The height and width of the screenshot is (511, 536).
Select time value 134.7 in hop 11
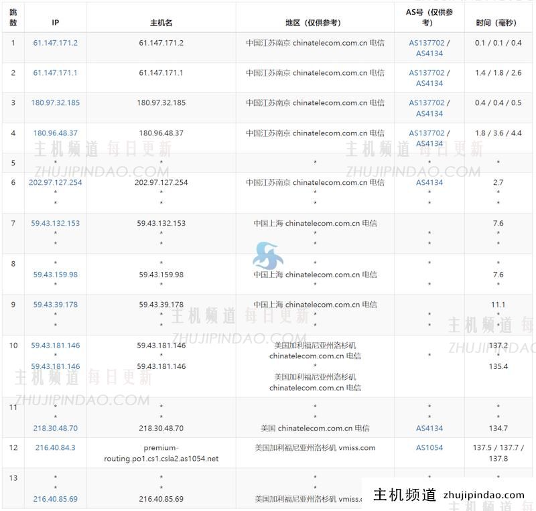pos(498,428)
